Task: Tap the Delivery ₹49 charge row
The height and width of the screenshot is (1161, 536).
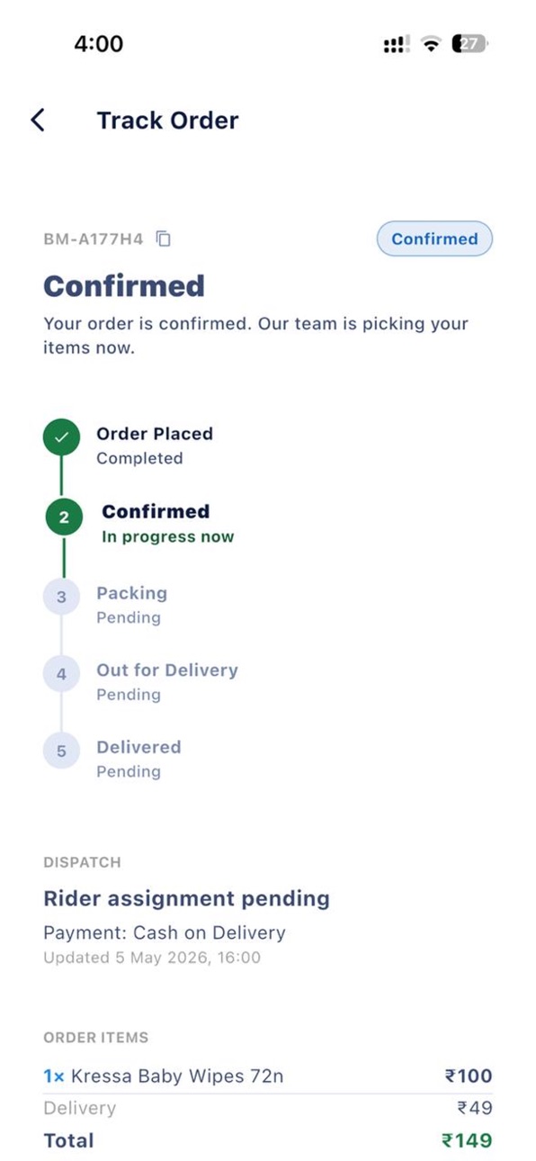Action: (x=268, y=1108)
